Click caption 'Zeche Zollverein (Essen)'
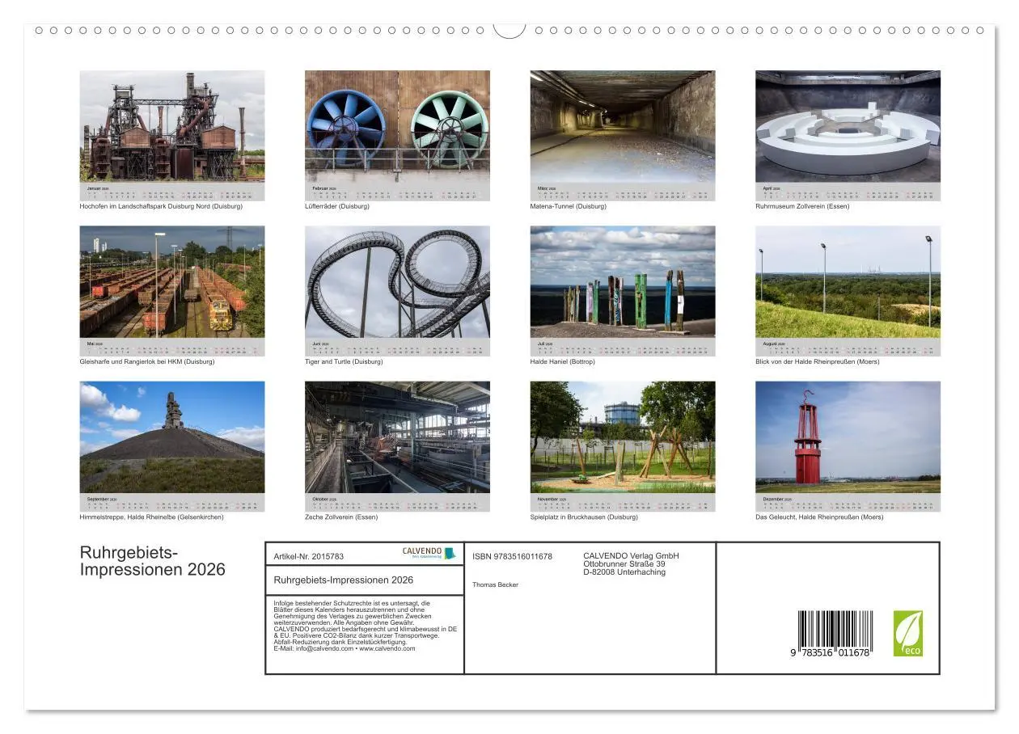 341,517
